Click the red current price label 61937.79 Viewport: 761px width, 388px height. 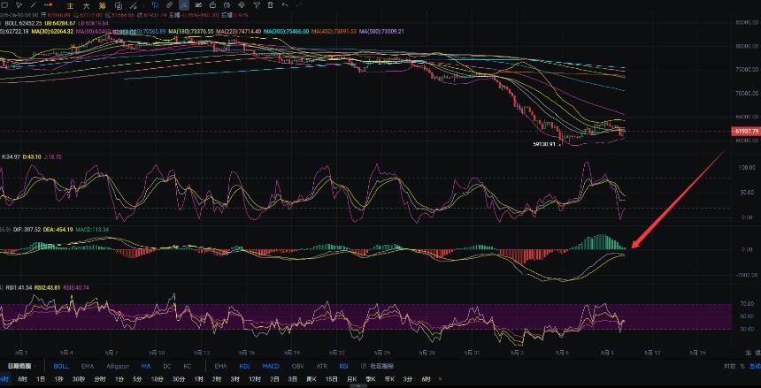(x=746, y=131)
